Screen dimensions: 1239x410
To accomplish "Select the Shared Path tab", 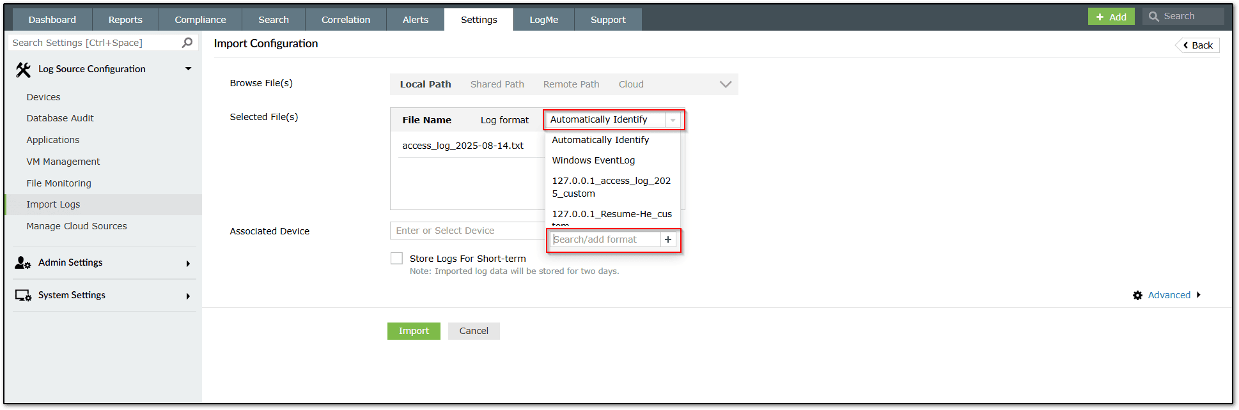I will pyautogui.click(x=497, y=84).
